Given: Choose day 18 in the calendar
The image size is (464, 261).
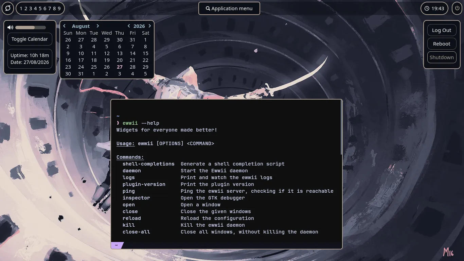Looking at the screenshot, I should [94, 60].
